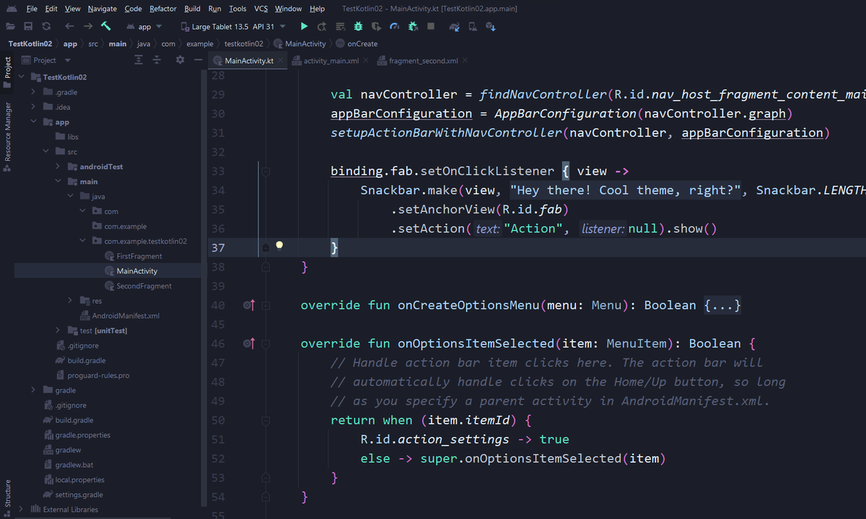The width and height of the screenshot is (866, 519).
Task: Open the Refactor menu
Action: click(x=163, y=9)
